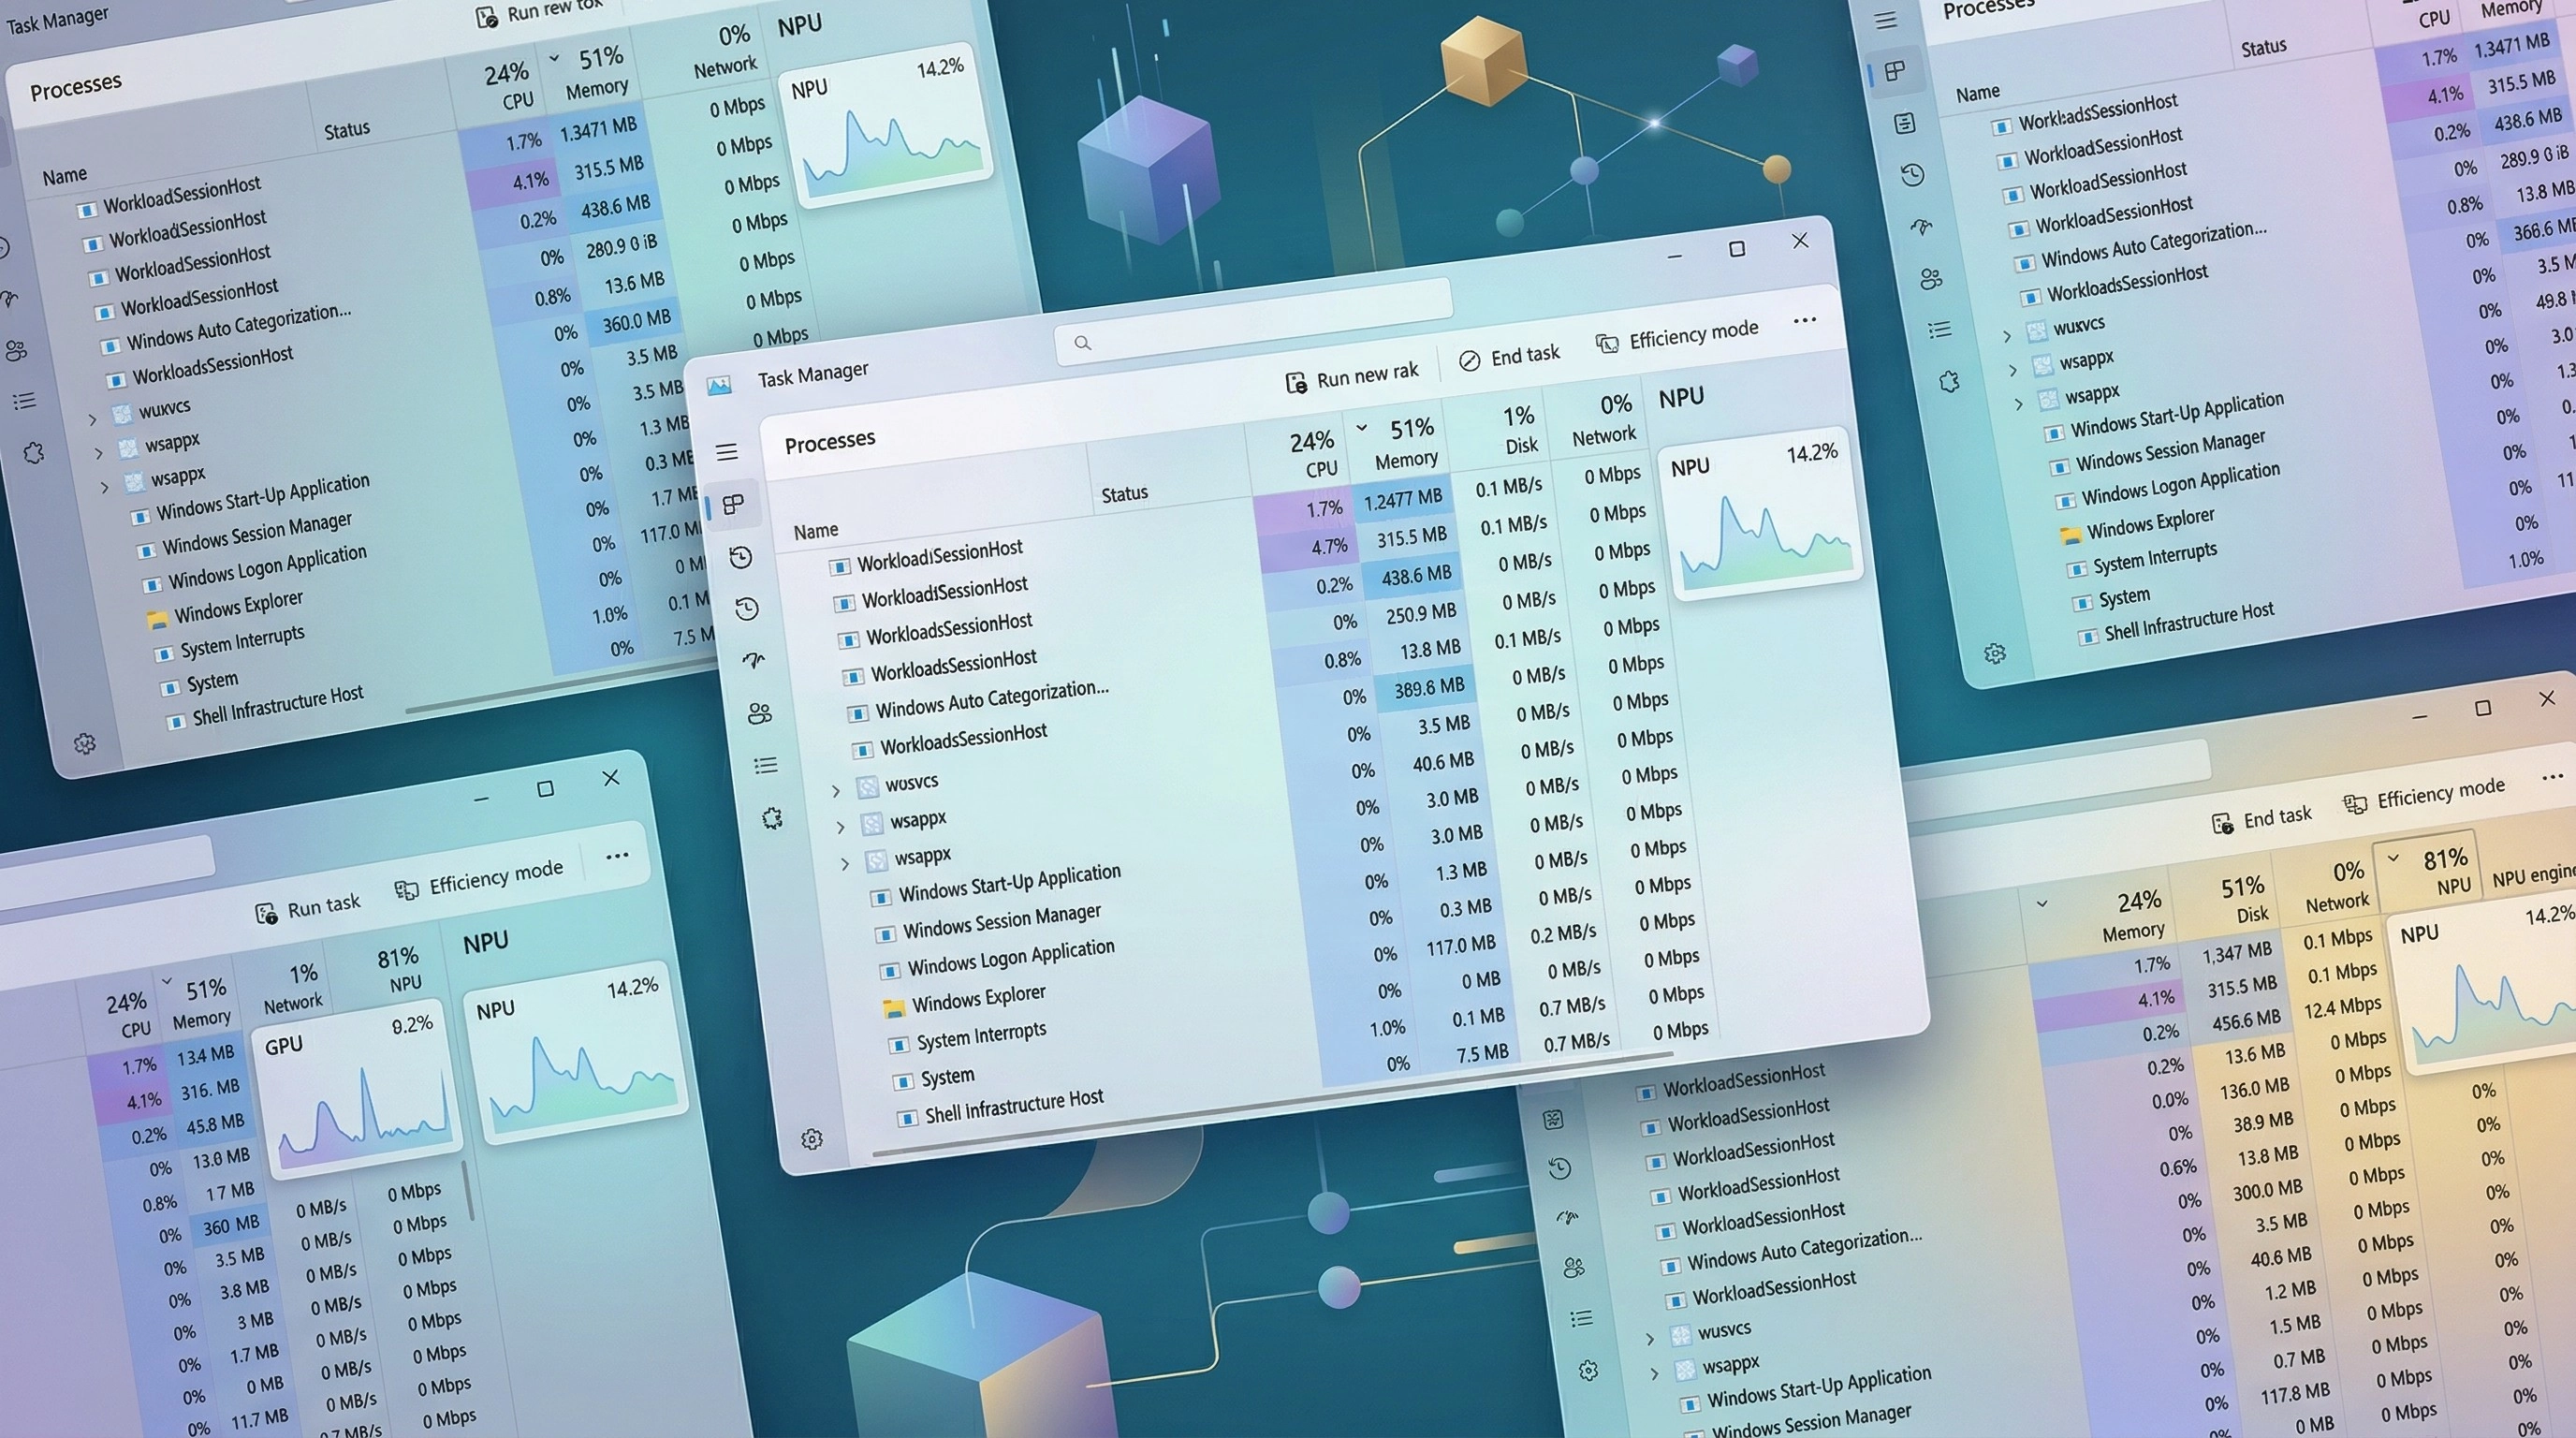Open Settings gear at bottom of center window
Screen dimensions: 2576x1438
pyautogui.click(x=812, y=1139)
